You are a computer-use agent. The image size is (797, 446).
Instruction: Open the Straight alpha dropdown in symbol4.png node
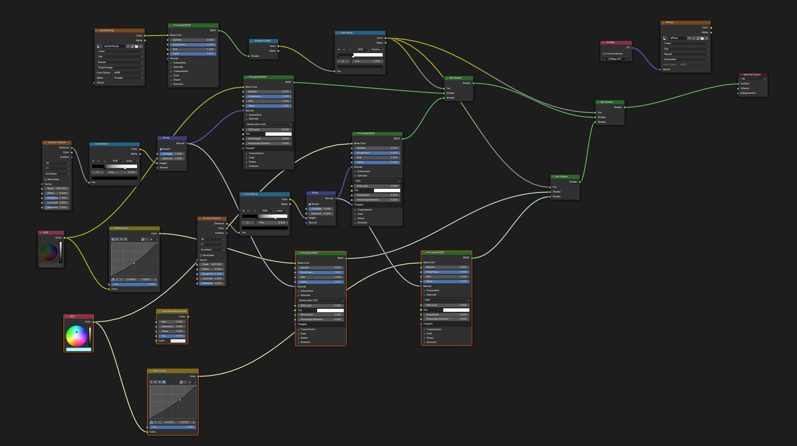point(128,78)
